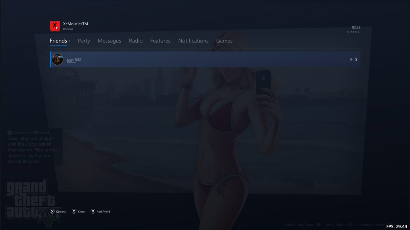410x230 pixels.
Task: Click the 'Rev 1 Beta 2.7' version text
Action: click(x=354, y=32)
